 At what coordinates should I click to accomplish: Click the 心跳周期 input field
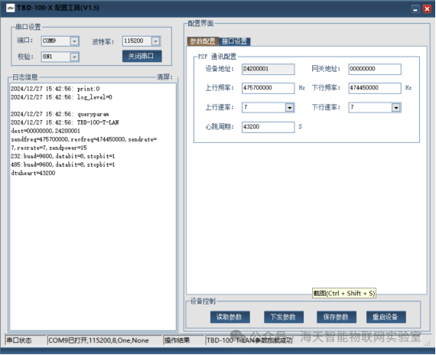pyautogui.click(x=268, y=127)
